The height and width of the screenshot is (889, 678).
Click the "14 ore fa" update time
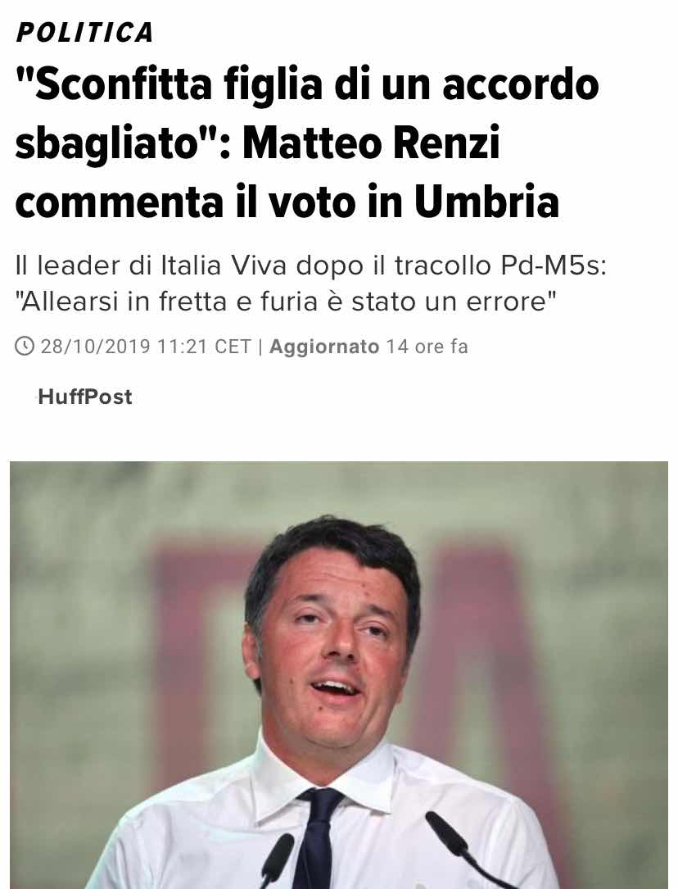pyautogui.click(x=427, y=347)
